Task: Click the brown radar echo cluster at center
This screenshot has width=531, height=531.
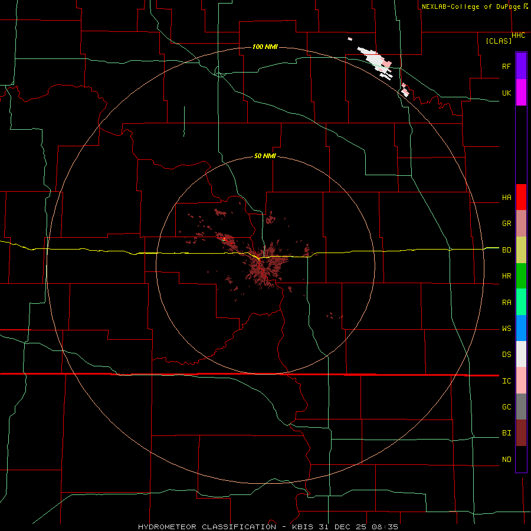Action: click(x=266, y=266)
